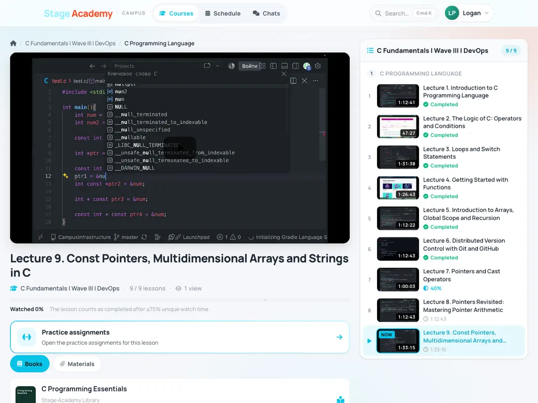Click the 9 / 9 progress badge

[x=511, y=50]
